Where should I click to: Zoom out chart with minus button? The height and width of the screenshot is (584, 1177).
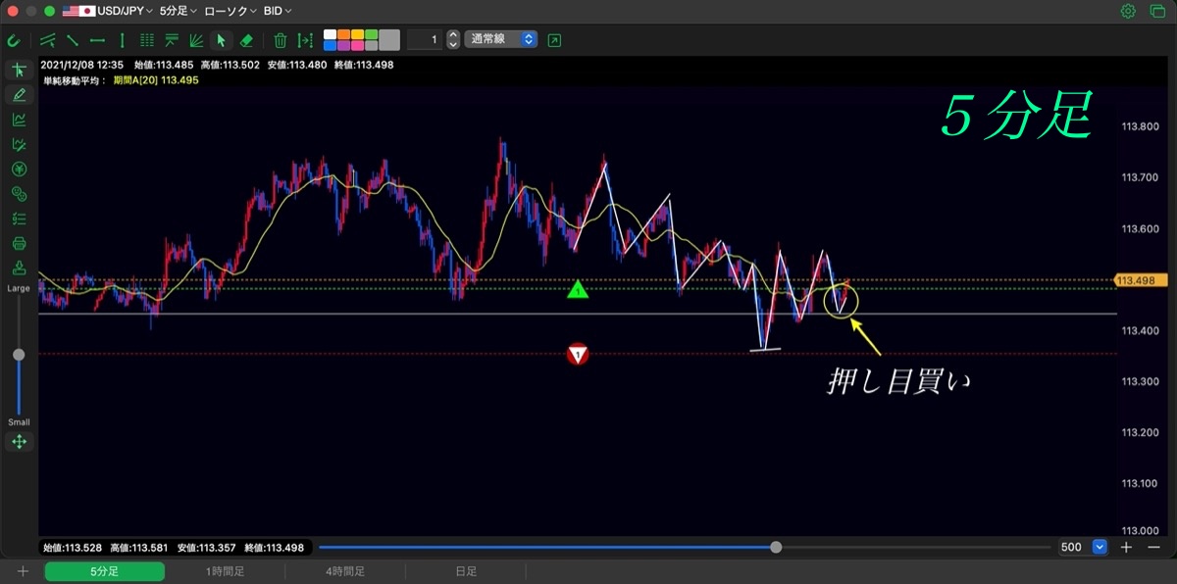click(x=1153, y=548)
